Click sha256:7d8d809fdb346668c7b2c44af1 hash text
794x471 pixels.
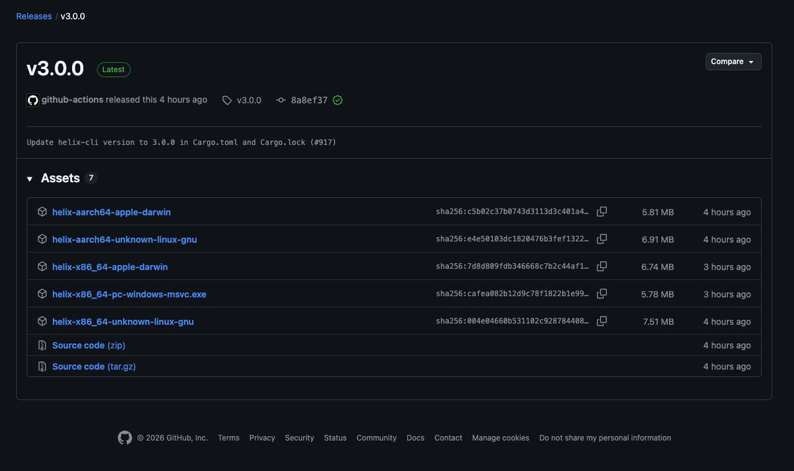tap(512, 266)
